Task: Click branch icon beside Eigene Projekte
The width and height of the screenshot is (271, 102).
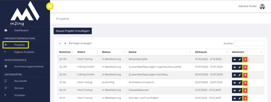Action: (5, 52)
